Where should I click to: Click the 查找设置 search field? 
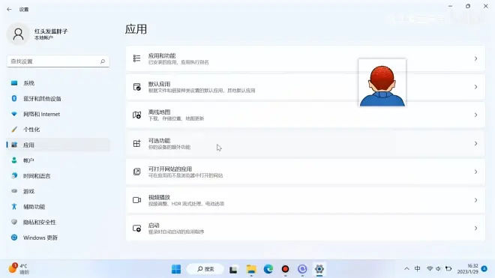tap(58, 61)
